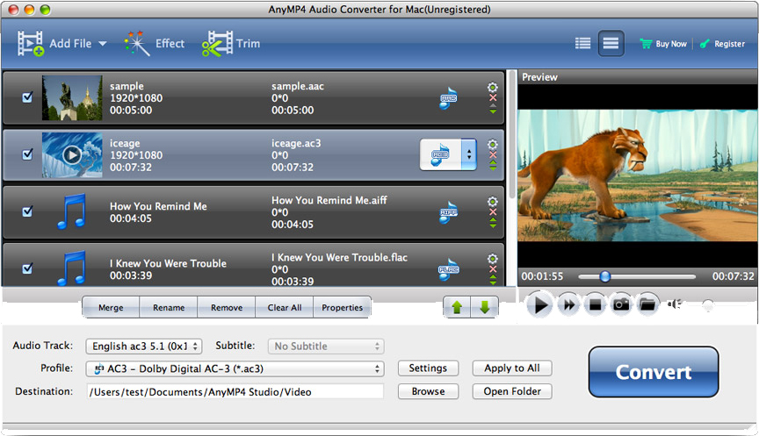Open profile Settings

tap(428, 368)
